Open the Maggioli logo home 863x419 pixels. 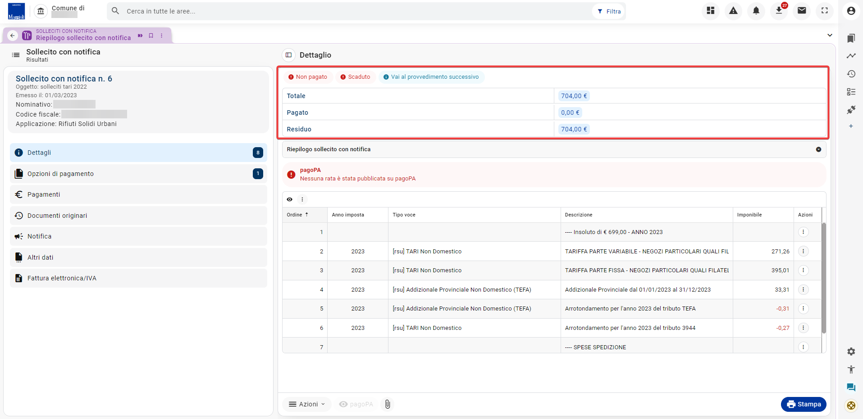coord(17,11)
